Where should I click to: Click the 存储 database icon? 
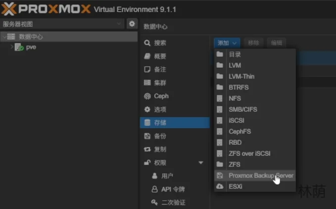click(147, 123)
